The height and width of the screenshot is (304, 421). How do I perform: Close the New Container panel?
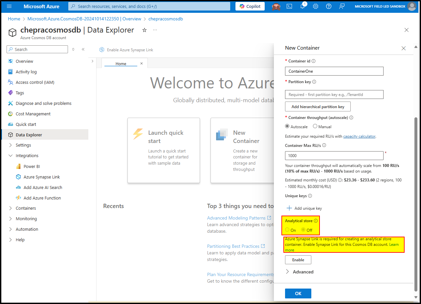pyautogui.click(x=404, y=48)
